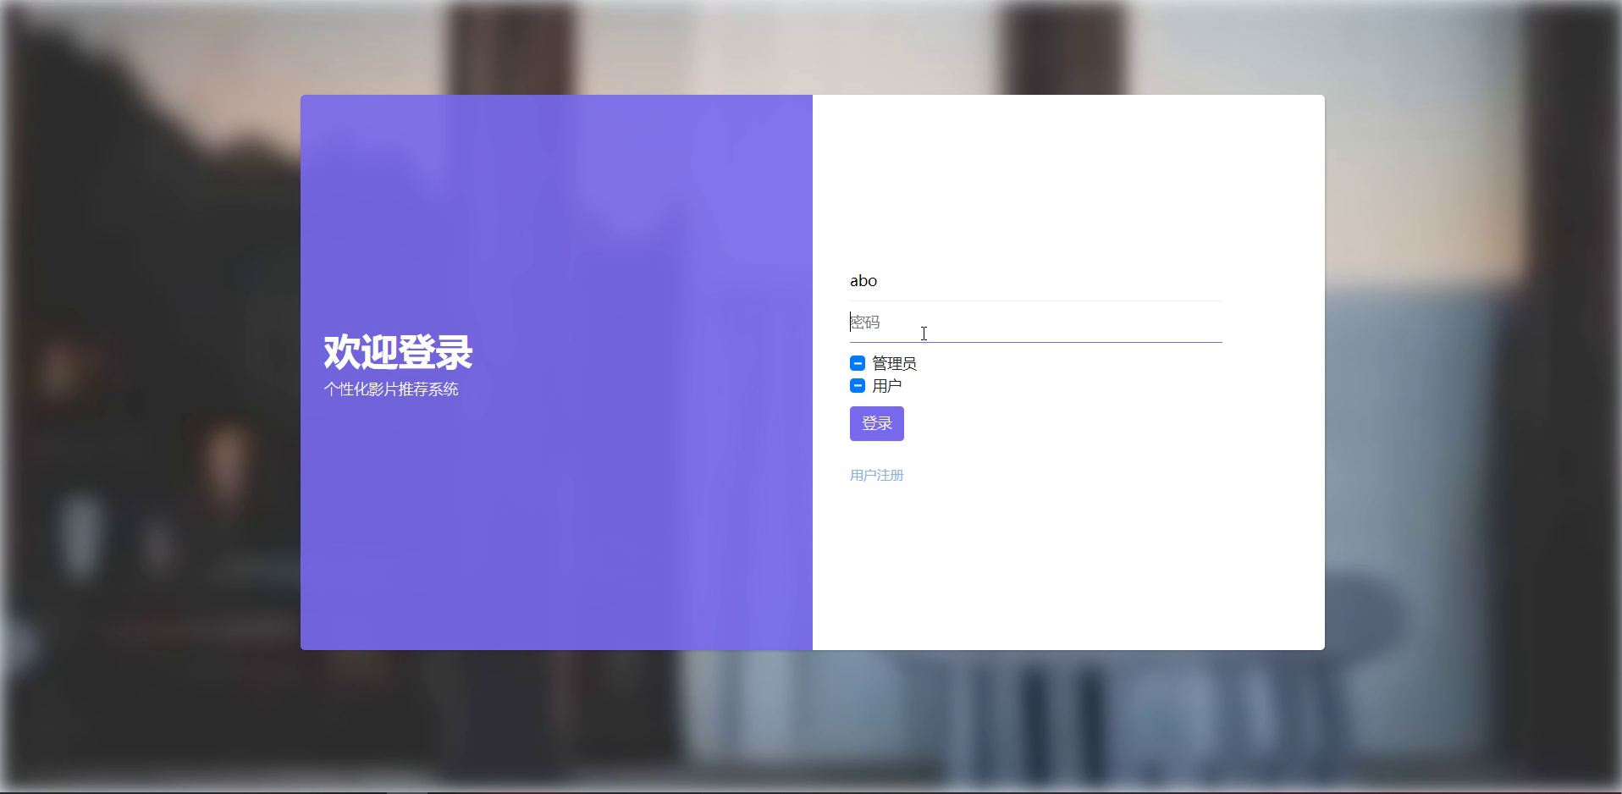Click the username field containing abo
Viewport: 1622px width, 794px height.
(x=1035, y=281)
